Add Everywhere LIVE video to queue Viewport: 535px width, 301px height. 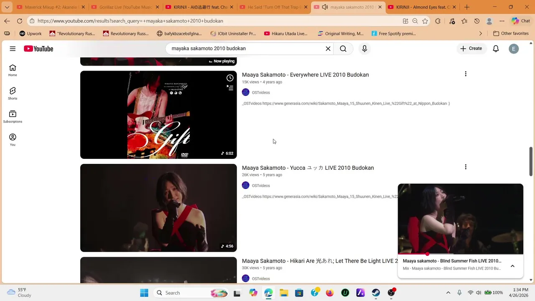coord(230,88)
